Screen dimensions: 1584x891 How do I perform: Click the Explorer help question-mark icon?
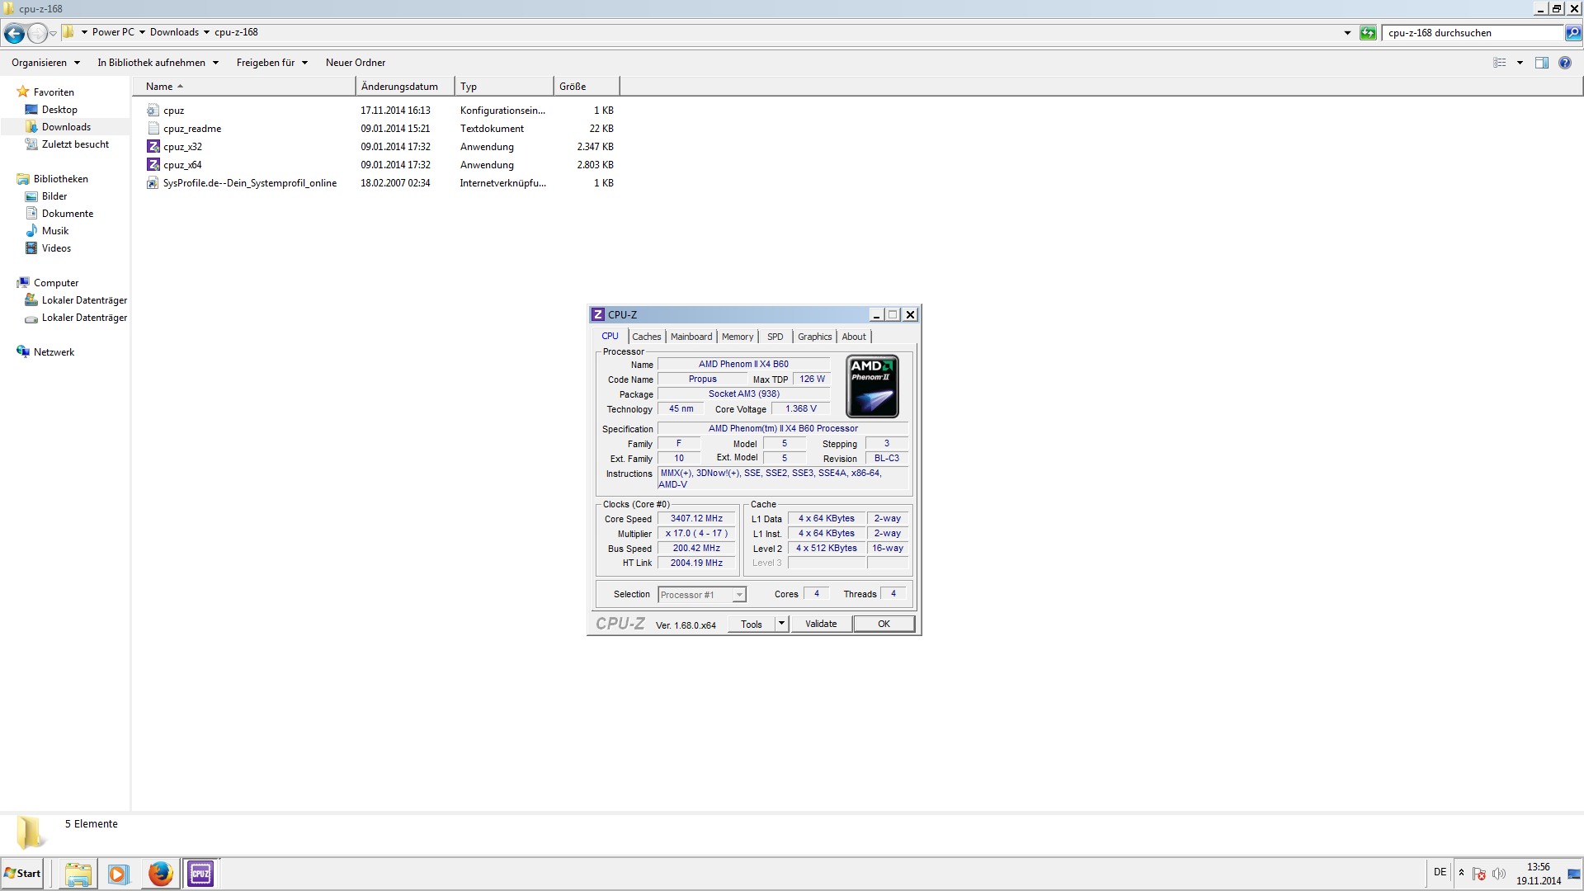tap(1565, 63)
